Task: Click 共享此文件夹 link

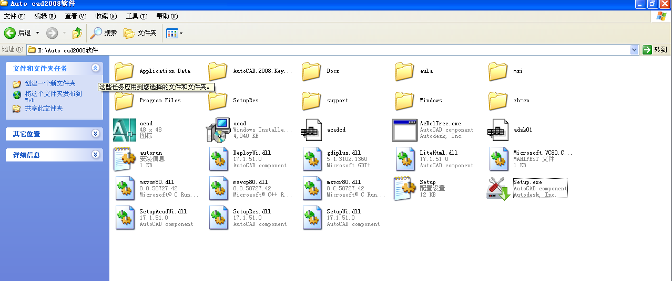Action: coord(44,109)
